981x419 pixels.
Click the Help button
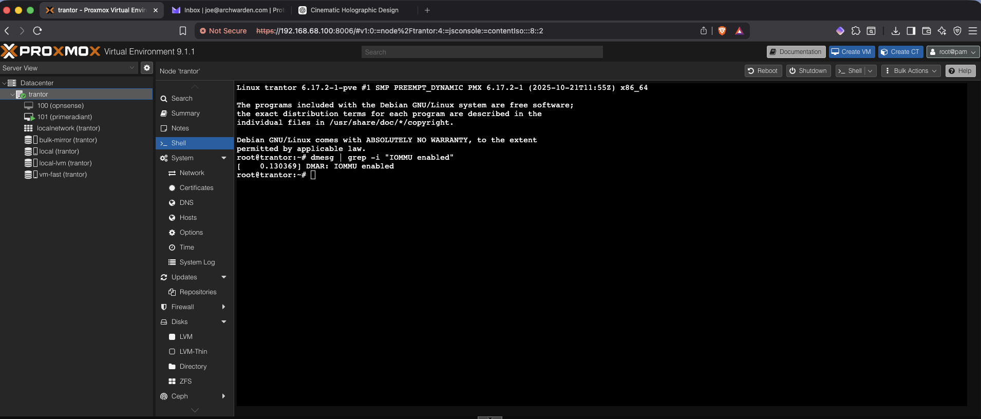pyautogui.click(x=960, y=71)
